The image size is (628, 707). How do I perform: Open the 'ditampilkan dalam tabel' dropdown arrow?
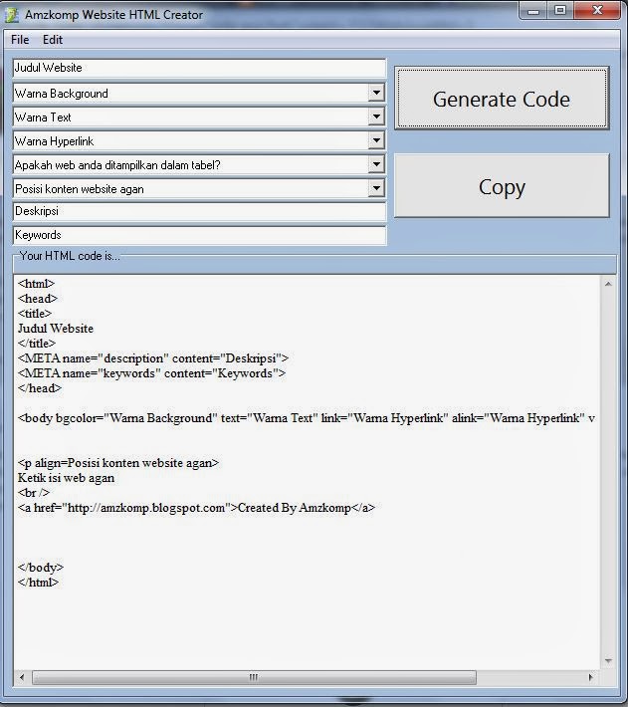(376, 164)
